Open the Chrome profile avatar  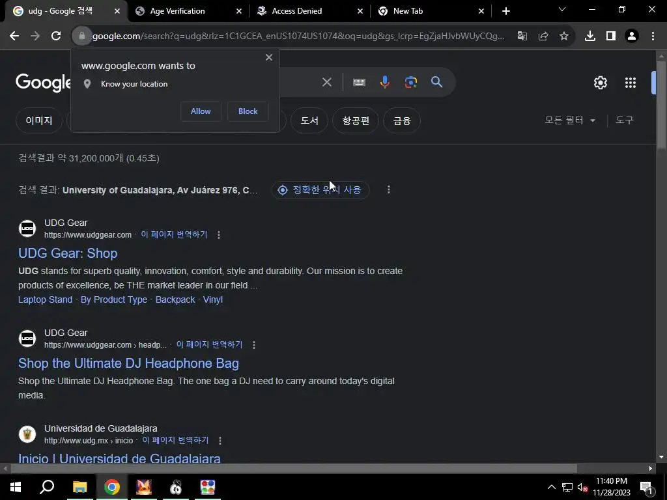[632, 36]
